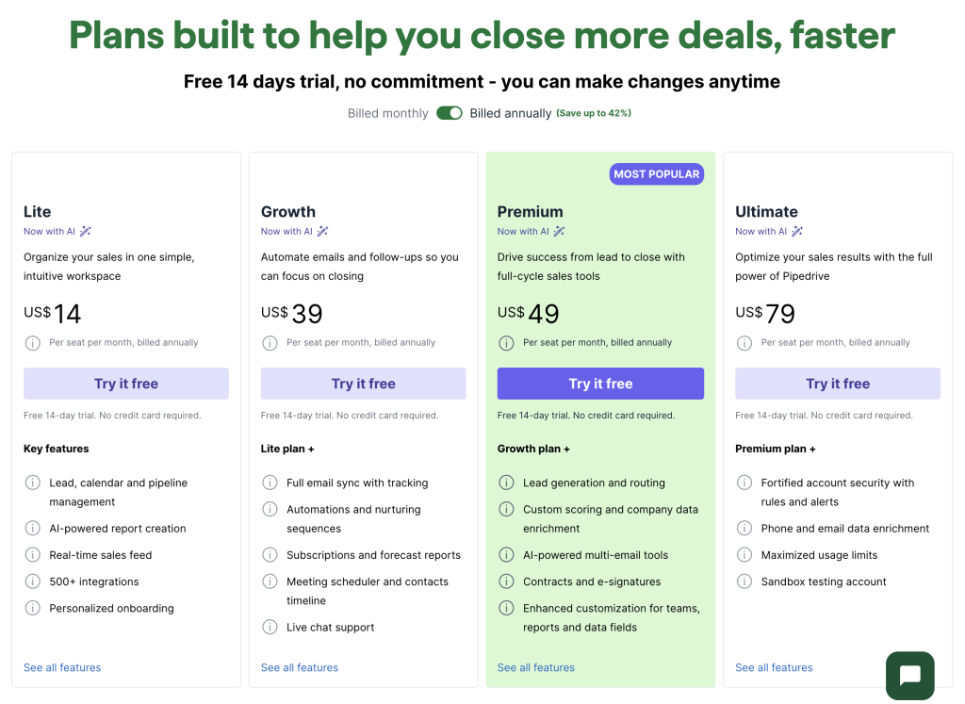965x704 pixels.
Task: Click the info icon beside Lite's US$14 price
Action: point(32,342)
